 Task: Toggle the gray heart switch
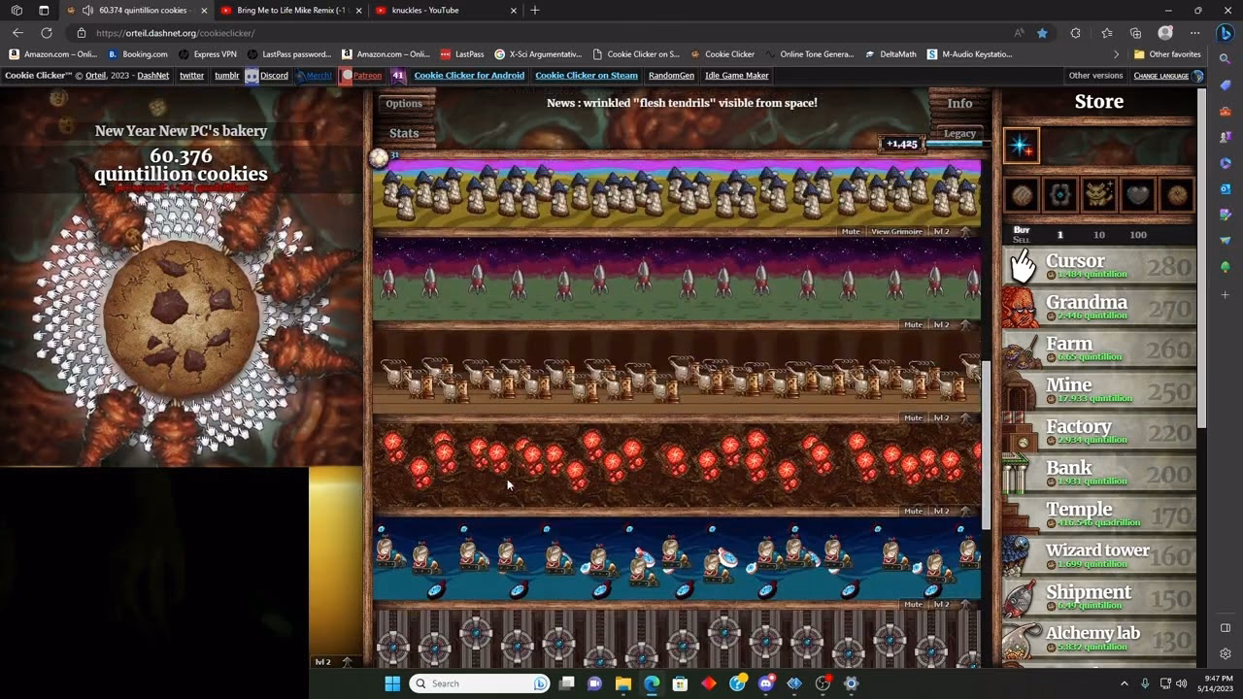tap(1137, 195)
